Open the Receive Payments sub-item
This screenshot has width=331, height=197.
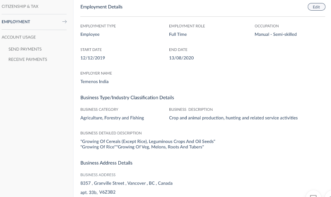(28, 59)
